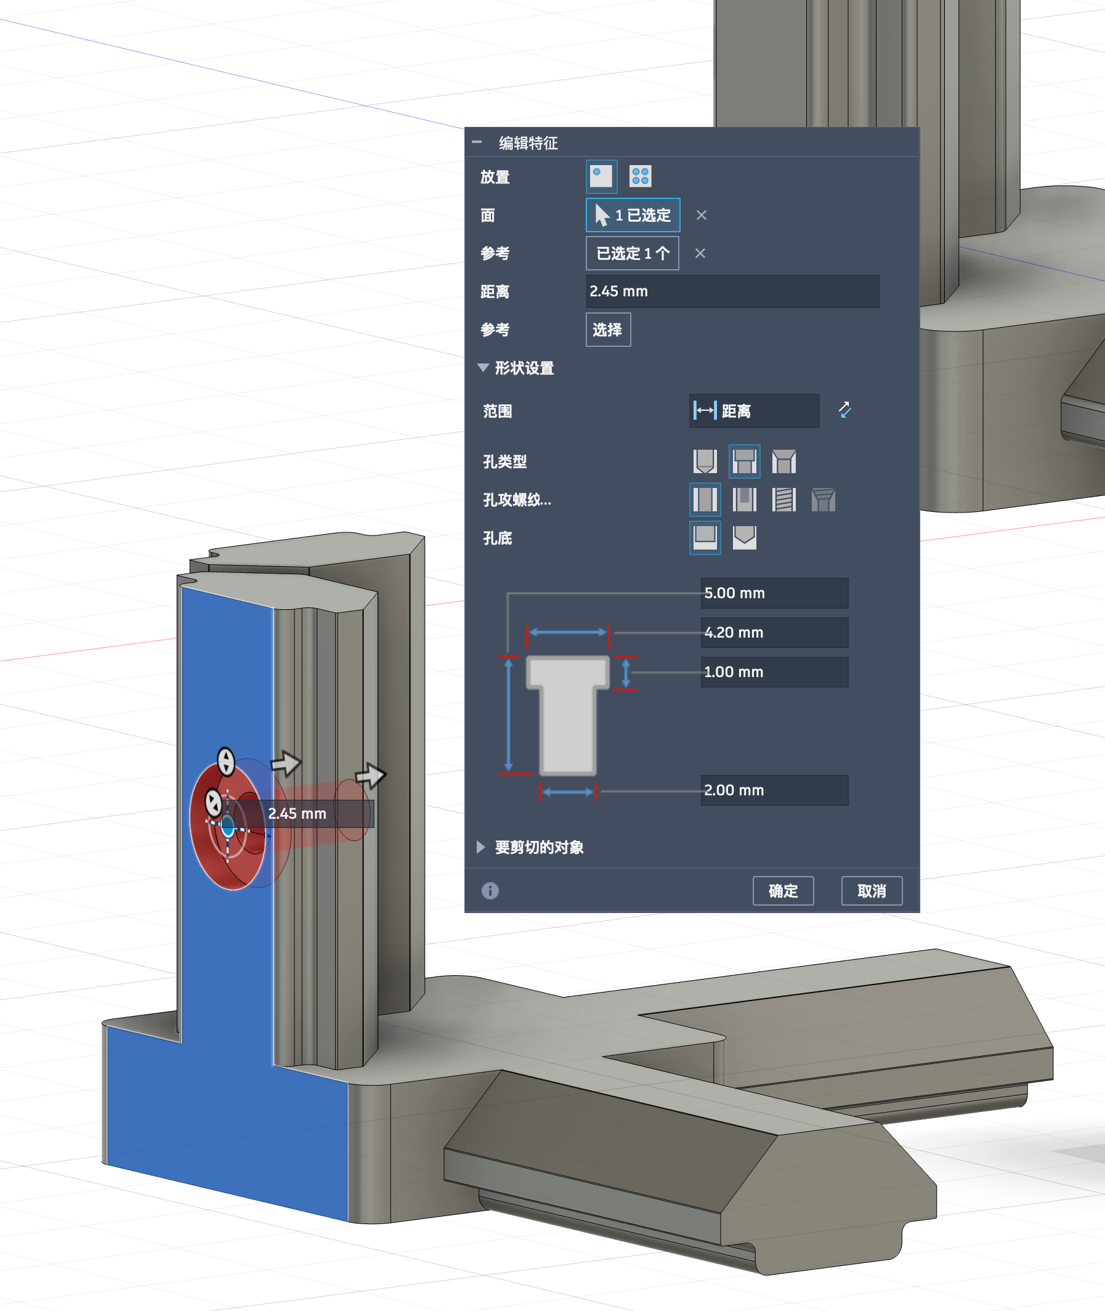Collapse the 编辑特征 dialog with minus icon
Screen dimensions: 1105x1311
[x=477, y=142]
